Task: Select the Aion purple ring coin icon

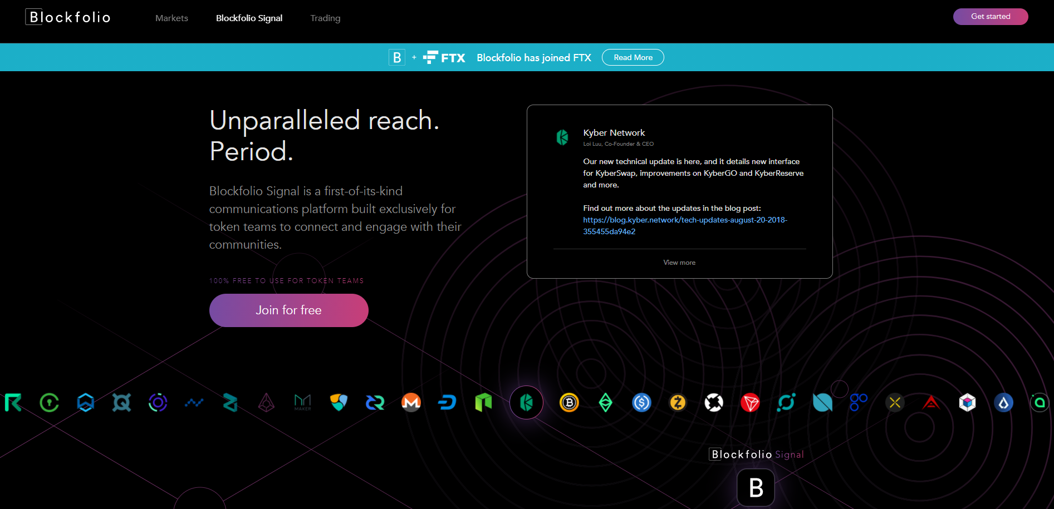Action: coord(158,402)
